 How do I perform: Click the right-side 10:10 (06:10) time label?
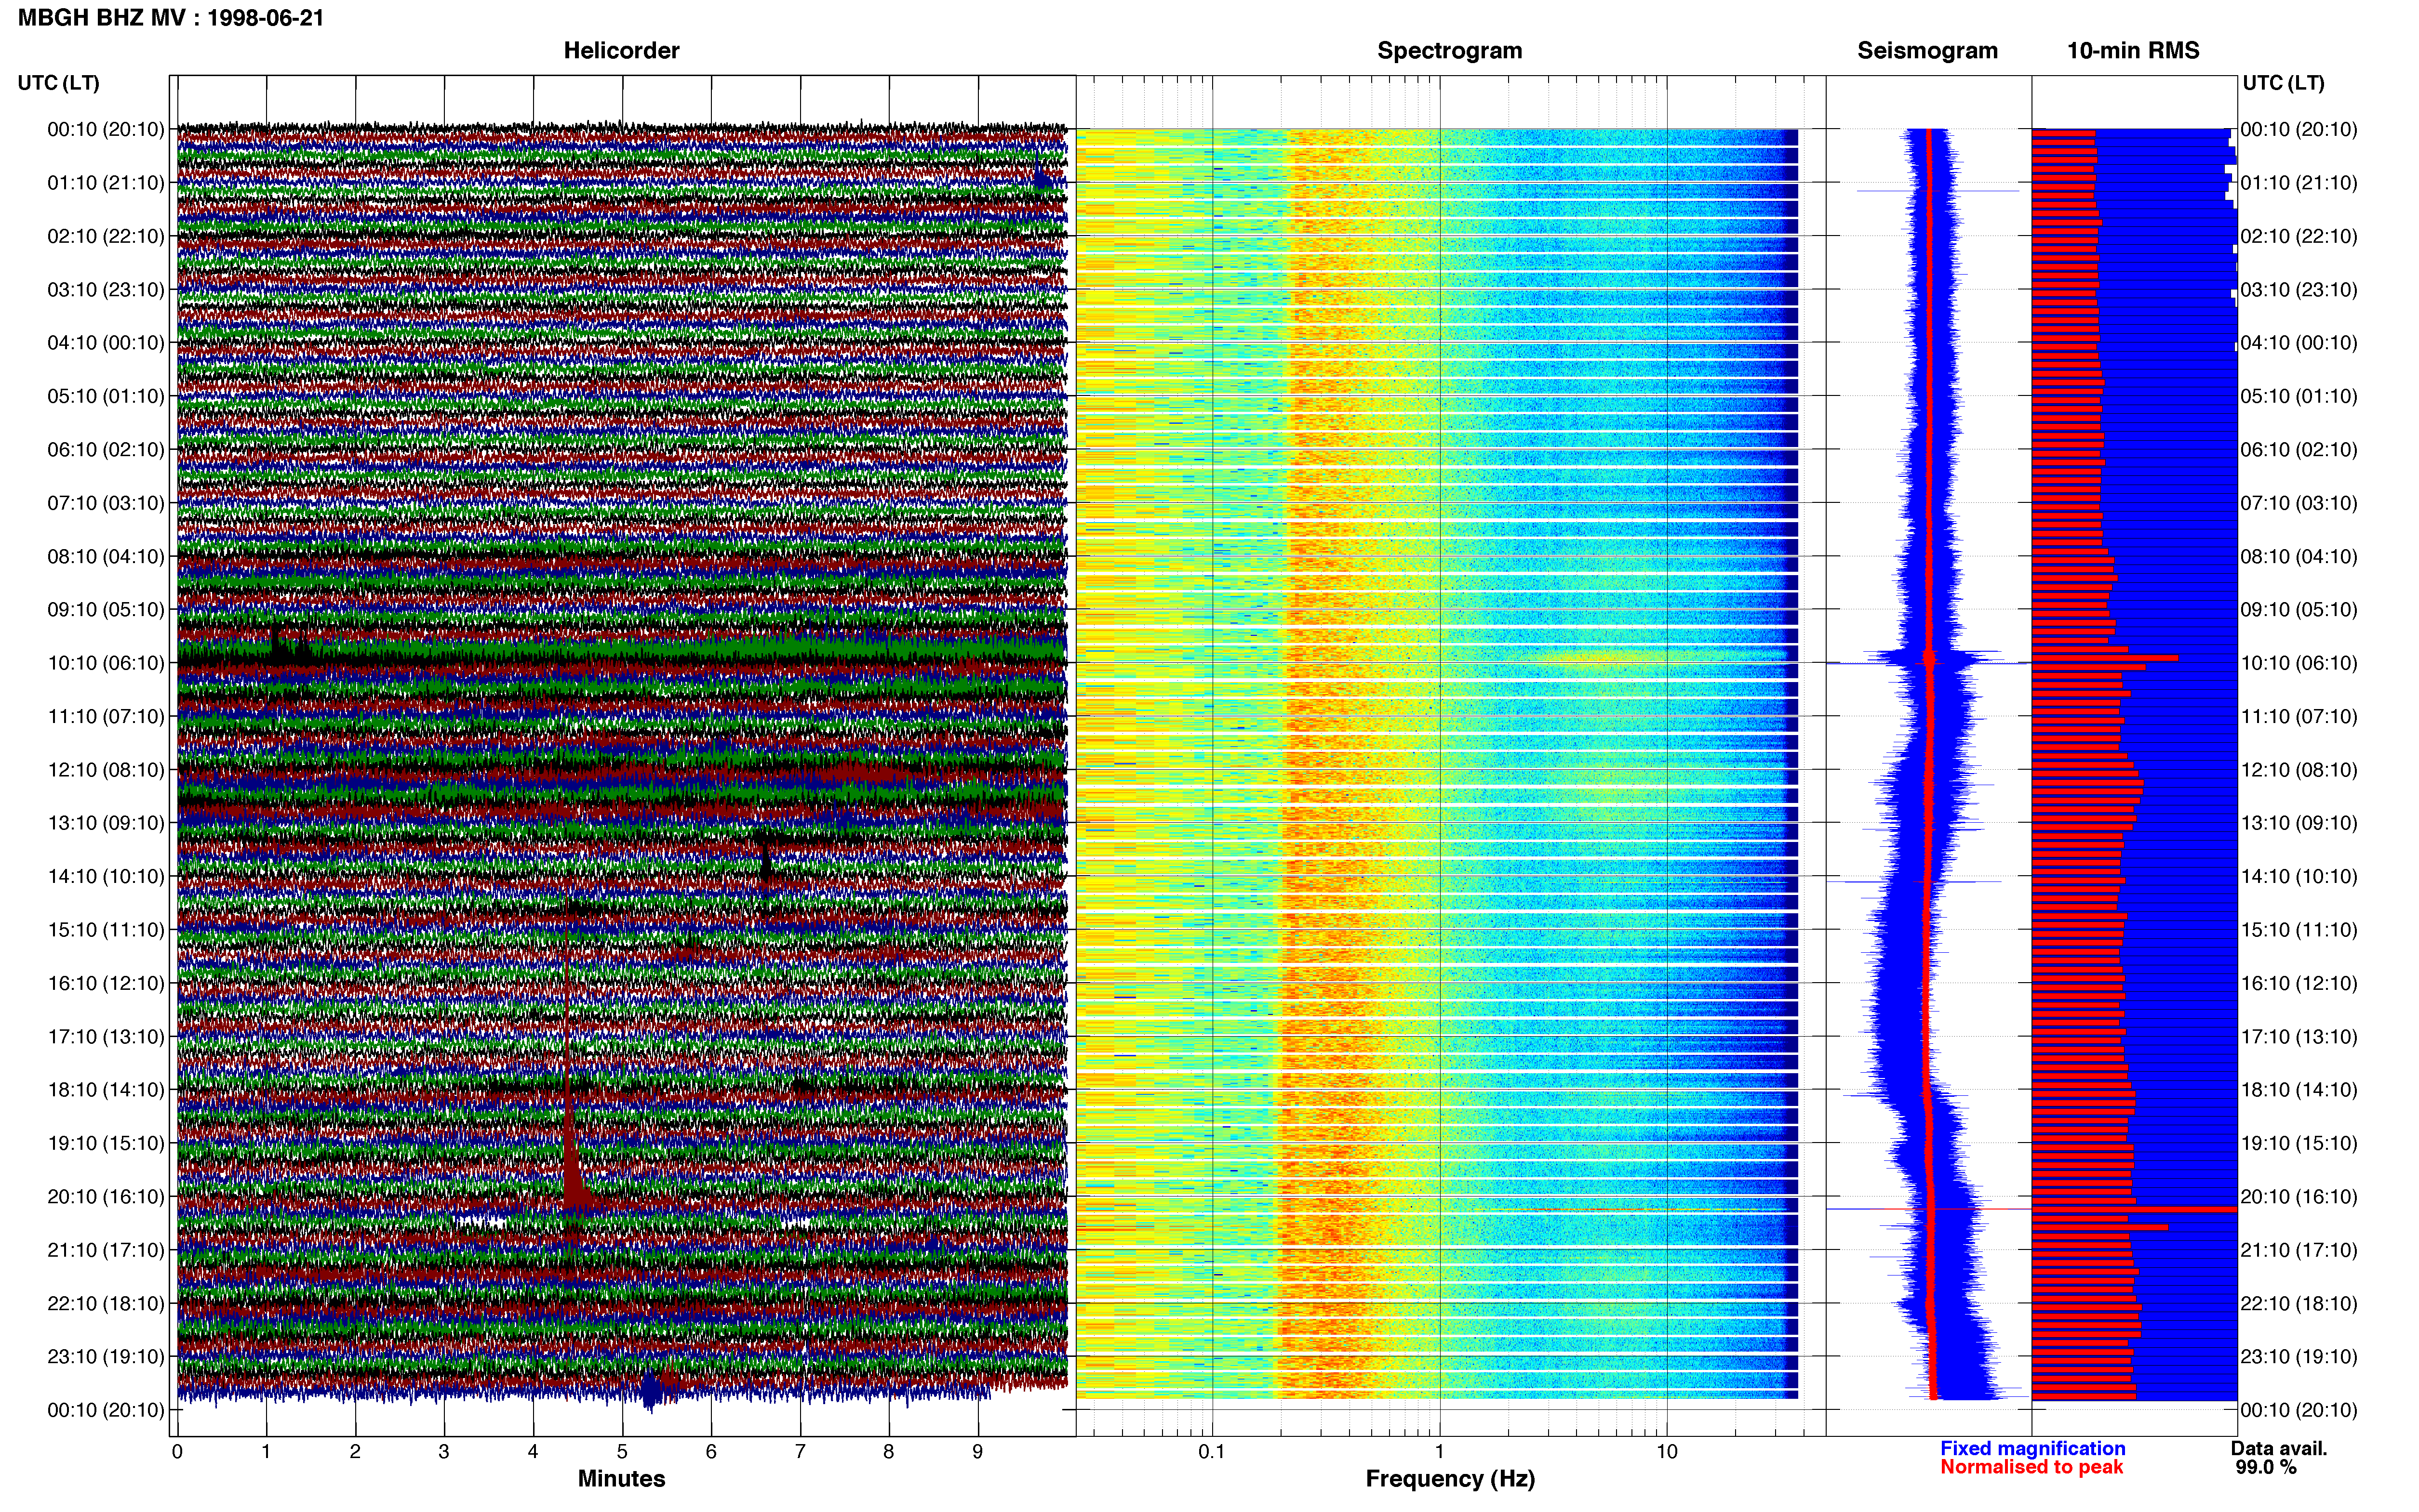[x=2299, y=663]
